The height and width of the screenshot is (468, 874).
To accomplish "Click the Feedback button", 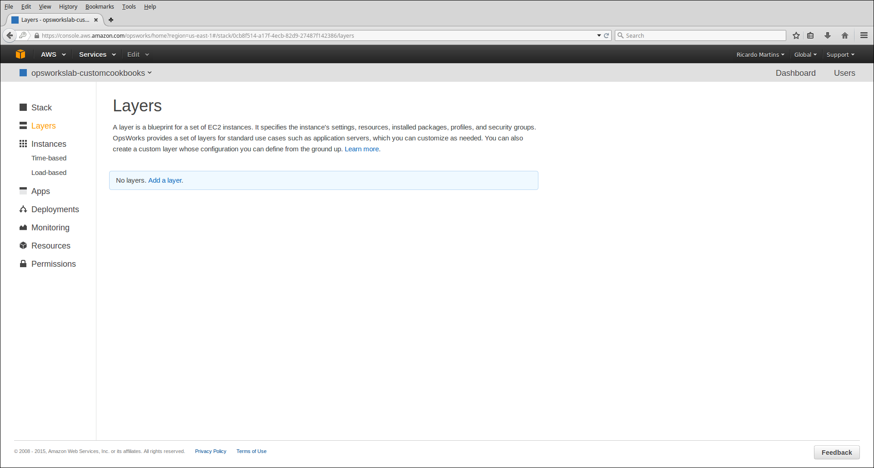I will (x=836, y=453).
